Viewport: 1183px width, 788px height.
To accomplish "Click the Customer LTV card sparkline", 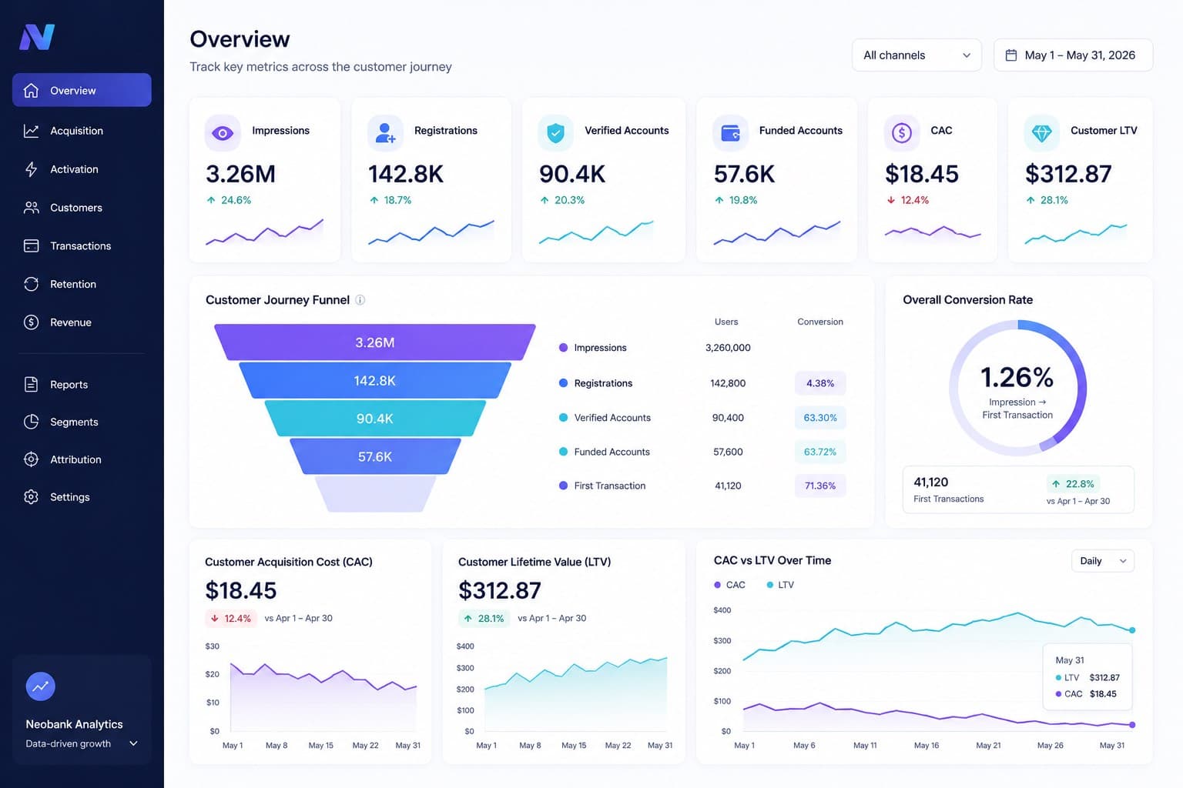I will point(1075,233).
